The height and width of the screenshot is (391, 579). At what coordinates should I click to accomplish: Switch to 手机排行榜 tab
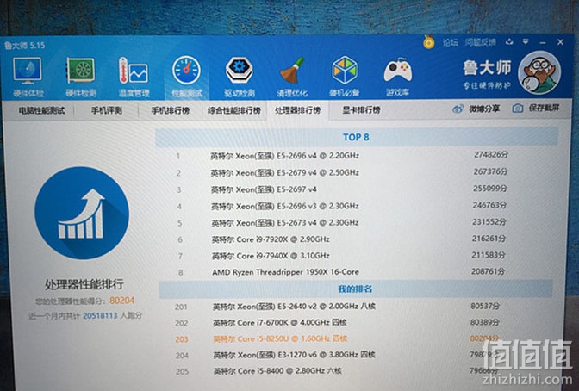[x=171, y=110]
